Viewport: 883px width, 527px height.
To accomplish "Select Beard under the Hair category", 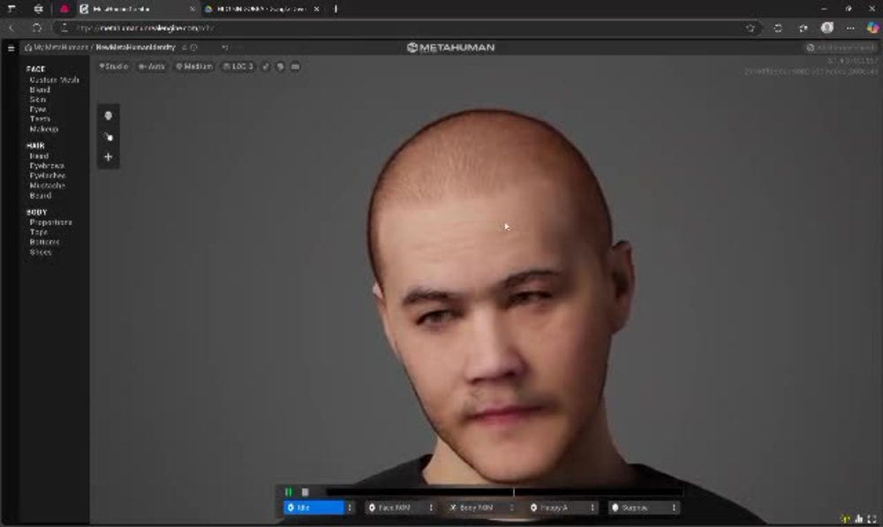I will point(41,195).
